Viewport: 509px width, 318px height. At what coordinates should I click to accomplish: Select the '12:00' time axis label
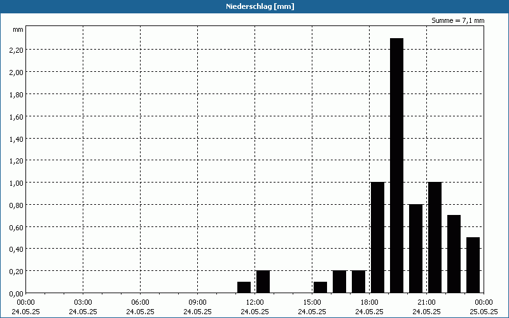[255, 303]
